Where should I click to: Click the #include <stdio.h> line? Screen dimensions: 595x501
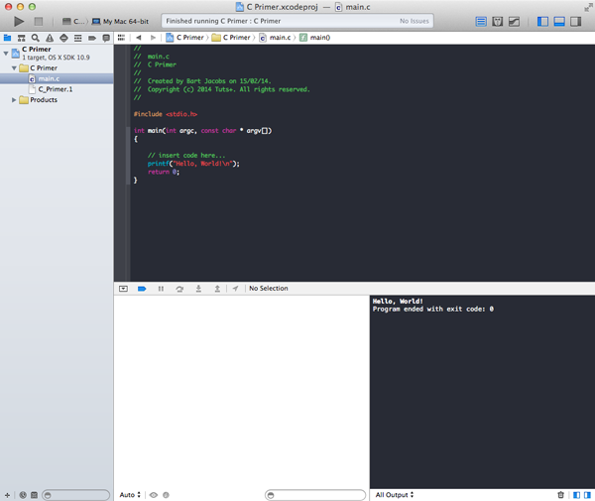click(x=165, y=114)
